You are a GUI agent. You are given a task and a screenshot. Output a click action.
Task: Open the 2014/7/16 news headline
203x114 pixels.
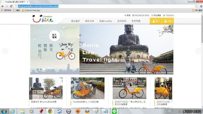[130, 103]
